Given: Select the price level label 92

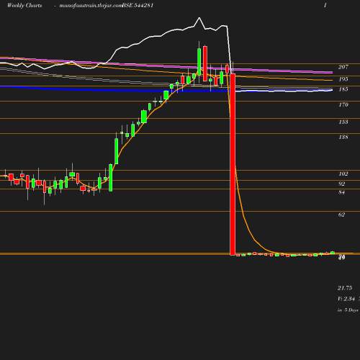Looking at the screenshot, I should pos(341,184).
